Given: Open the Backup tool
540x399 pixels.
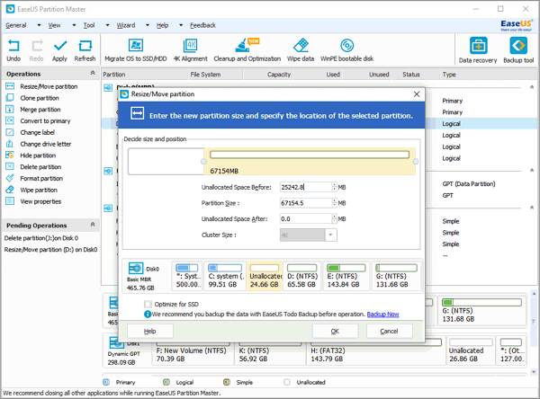Looking at the screenshot, I should tap(518, 50).
